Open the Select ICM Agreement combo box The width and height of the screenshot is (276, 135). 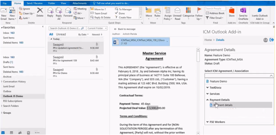[239, 76]
